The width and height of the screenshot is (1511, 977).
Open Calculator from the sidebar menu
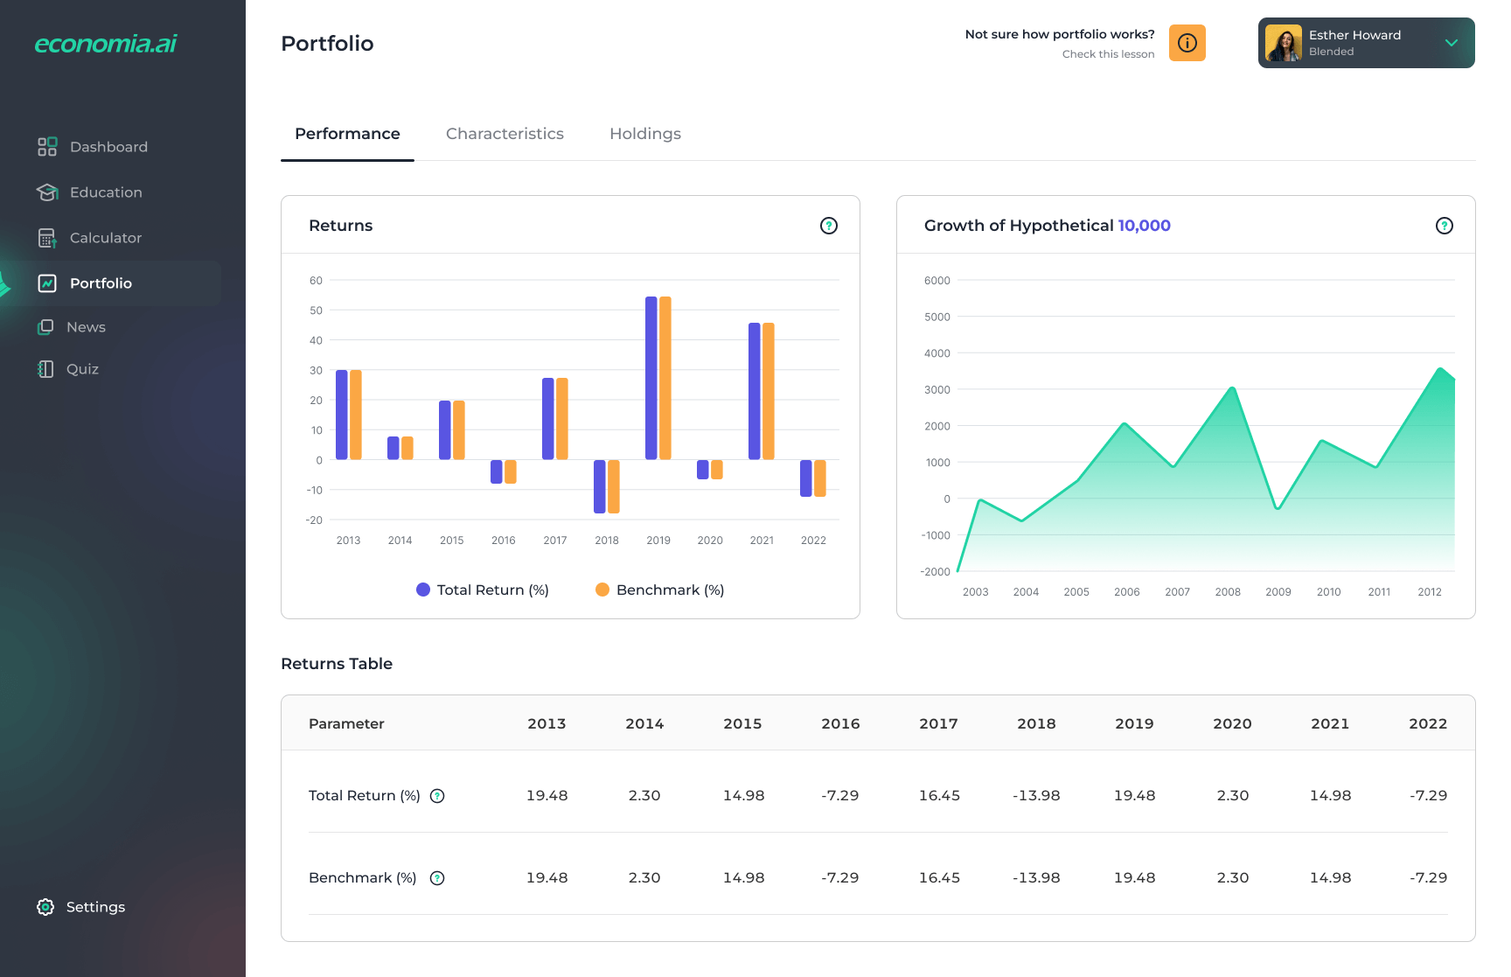pos(106,238)
